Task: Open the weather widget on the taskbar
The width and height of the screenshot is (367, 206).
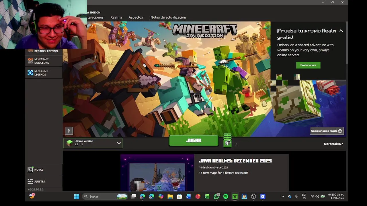Action: 32,196
